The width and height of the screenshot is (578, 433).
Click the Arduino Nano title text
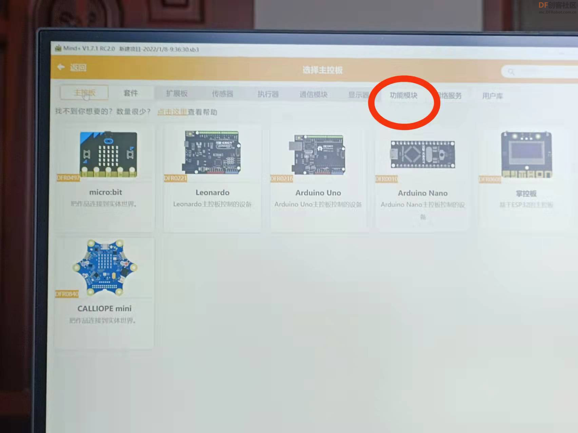pos(423,193)
